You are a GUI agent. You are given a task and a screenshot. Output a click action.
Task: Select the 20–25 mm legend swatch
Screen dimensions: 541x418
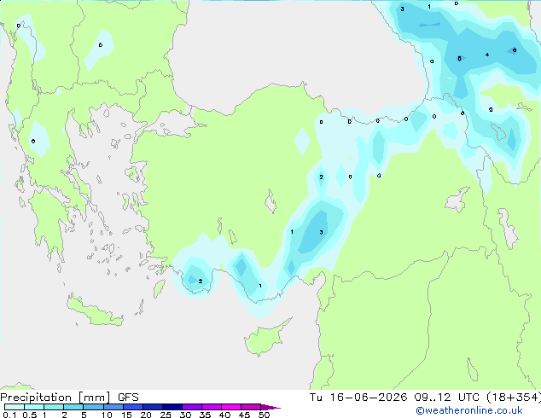click(153, 407)
